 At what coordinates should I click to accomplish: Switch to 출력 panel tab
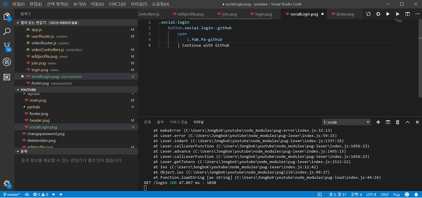click(x=160, y=122)
